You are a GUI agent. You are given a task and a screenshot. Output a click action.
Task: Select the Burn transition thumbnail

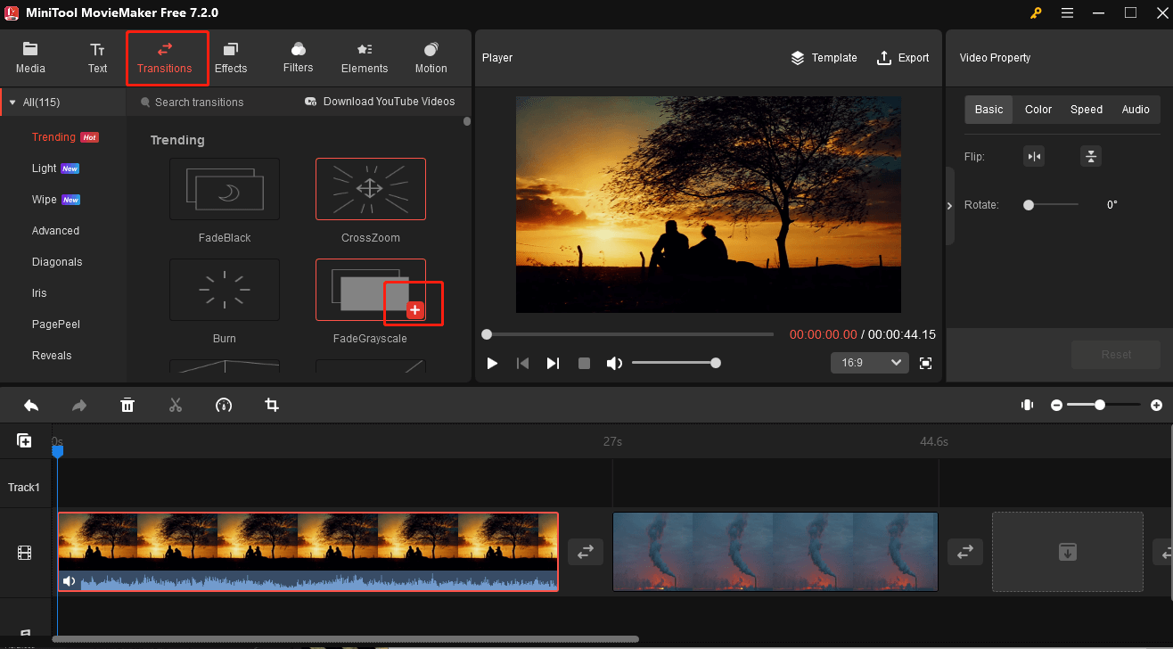pos(225,290)
